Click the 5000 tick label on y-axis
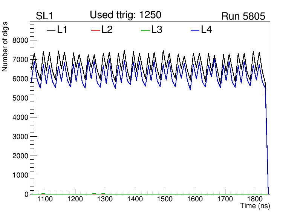 pyautogui.click(x=20, y=98)
